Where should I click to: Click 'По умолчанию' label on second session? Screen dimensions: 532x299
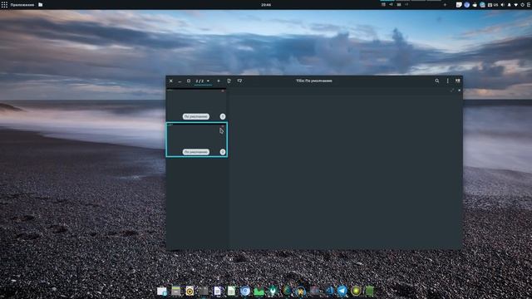(x=196, y=152)
